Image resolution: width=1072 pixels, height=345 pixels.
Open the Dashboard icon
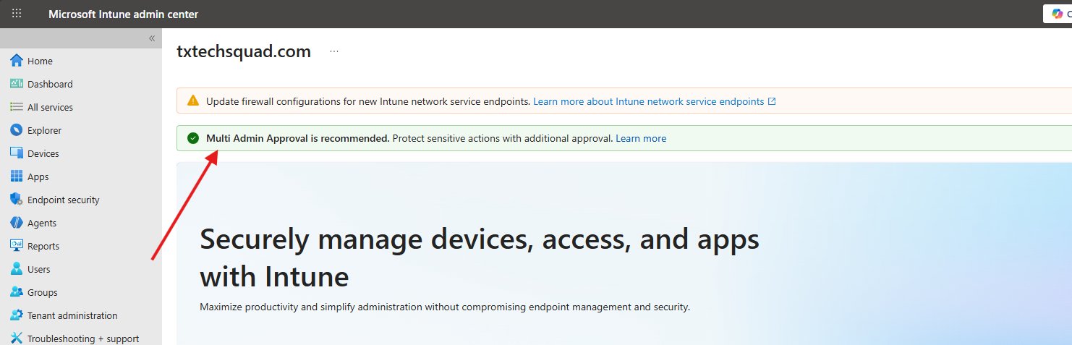click(x=17, y=84)
